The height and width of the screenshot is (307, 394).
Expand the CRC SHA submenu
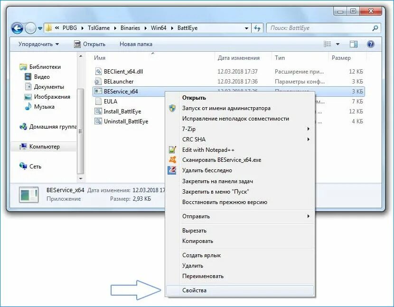pos(240,140)
